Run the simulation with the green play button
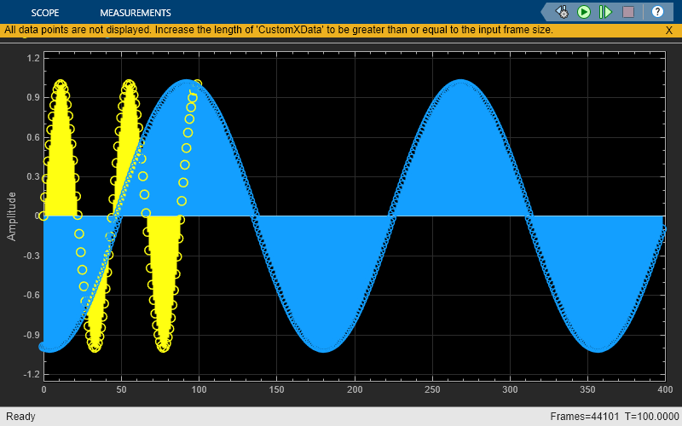 pos(584,12)
